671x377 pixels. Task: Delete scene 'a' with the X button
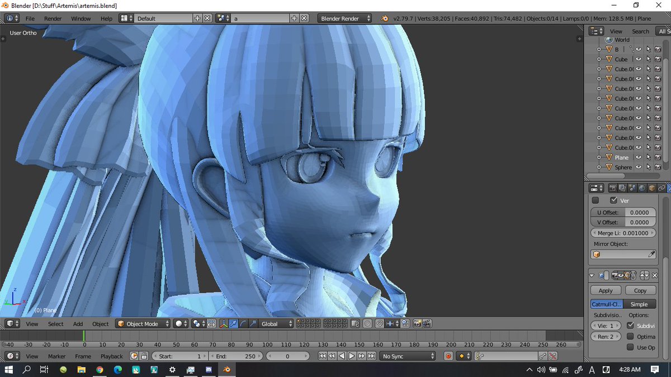pos(304,18)
